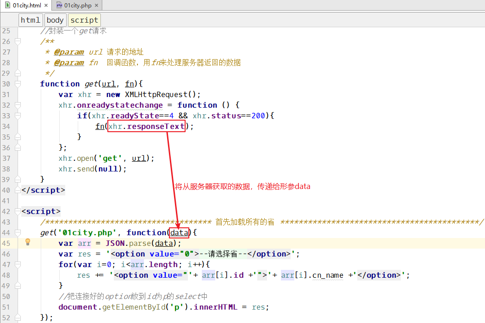This screenshot has height=323, width=485.
Task: Click "'get'" string in xhr.open
Action: tap(110, 158)
